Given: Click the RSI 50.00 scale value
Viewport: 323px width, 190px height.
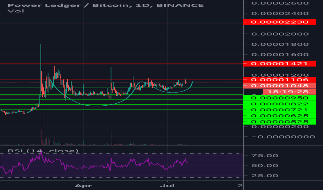Looking at the screenshot, I should [x=265, y=165].
